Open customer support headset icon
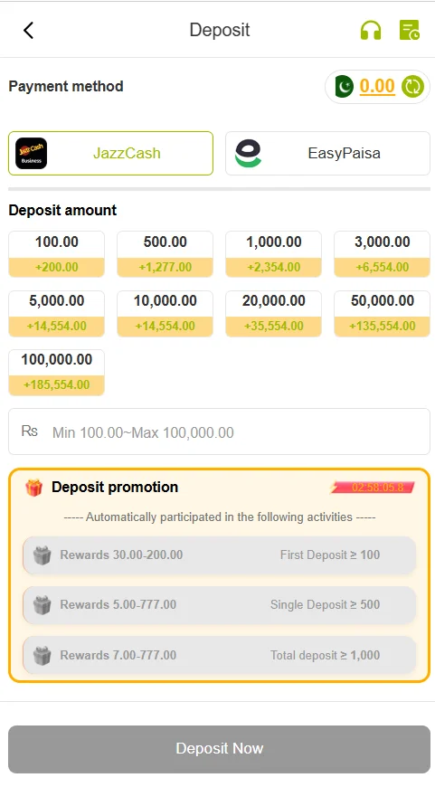Viewport: 435px width, 787px height. pyautogui.click(x=371, y=30)
